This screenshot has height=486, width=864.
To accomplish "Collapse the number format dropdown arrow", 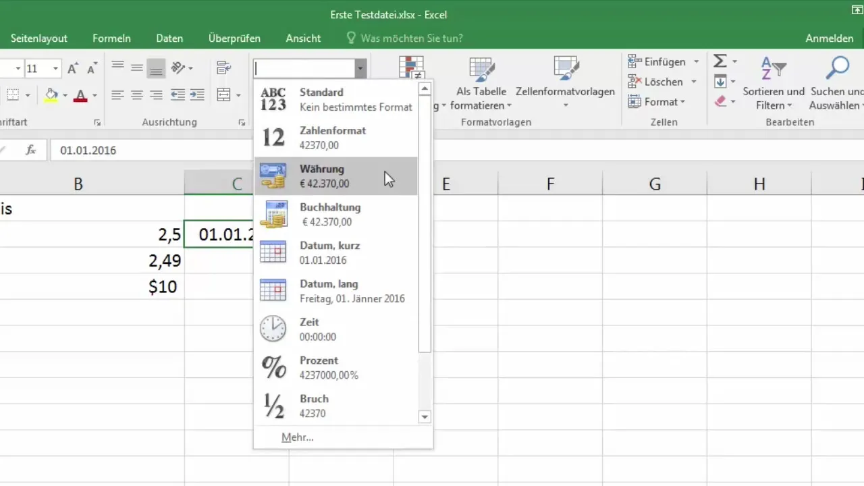I will pyautogui.click(x=361, y=68).
